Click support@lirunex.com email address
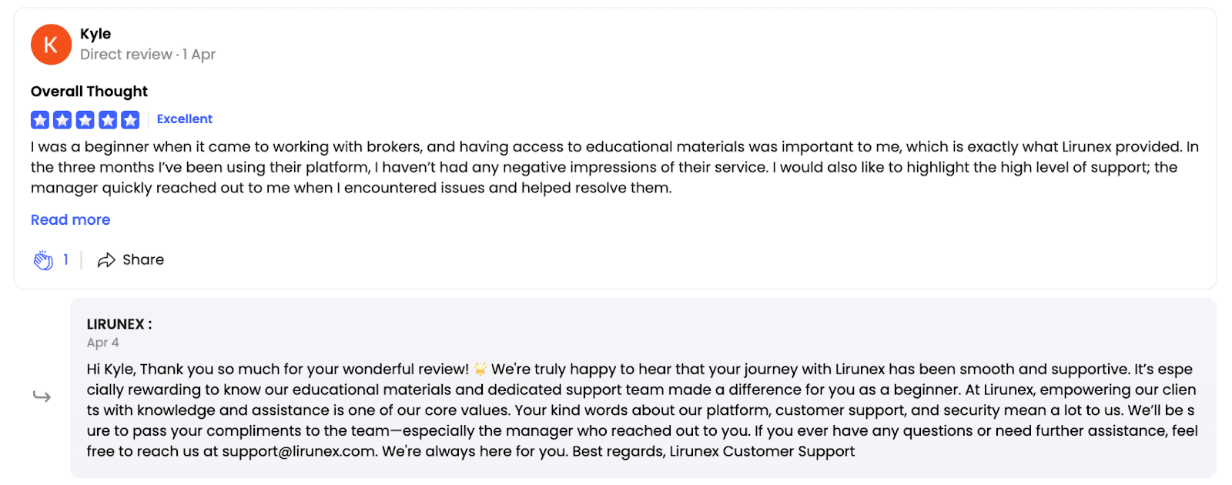 point(299,452)
